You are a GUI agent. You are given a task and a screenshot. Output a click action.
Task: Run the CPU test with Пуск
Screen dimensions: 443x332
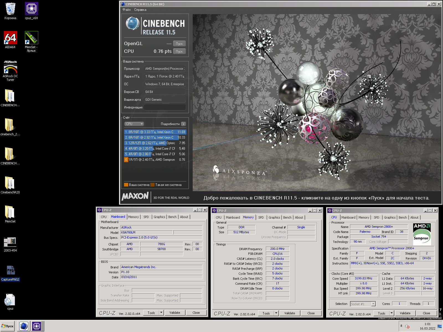pyautogui.click(x=179, y=51)
